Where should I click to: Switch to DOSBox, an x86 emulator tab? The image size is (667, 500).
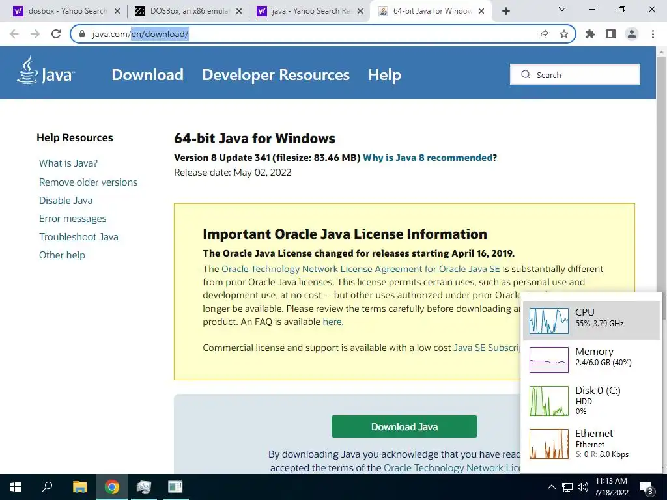[188, 11]
